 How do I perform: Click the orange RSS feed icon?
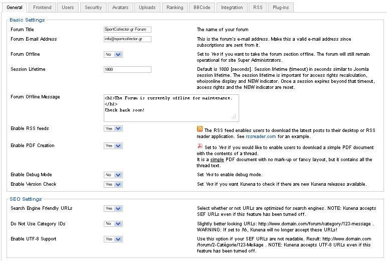pos(200,129)
